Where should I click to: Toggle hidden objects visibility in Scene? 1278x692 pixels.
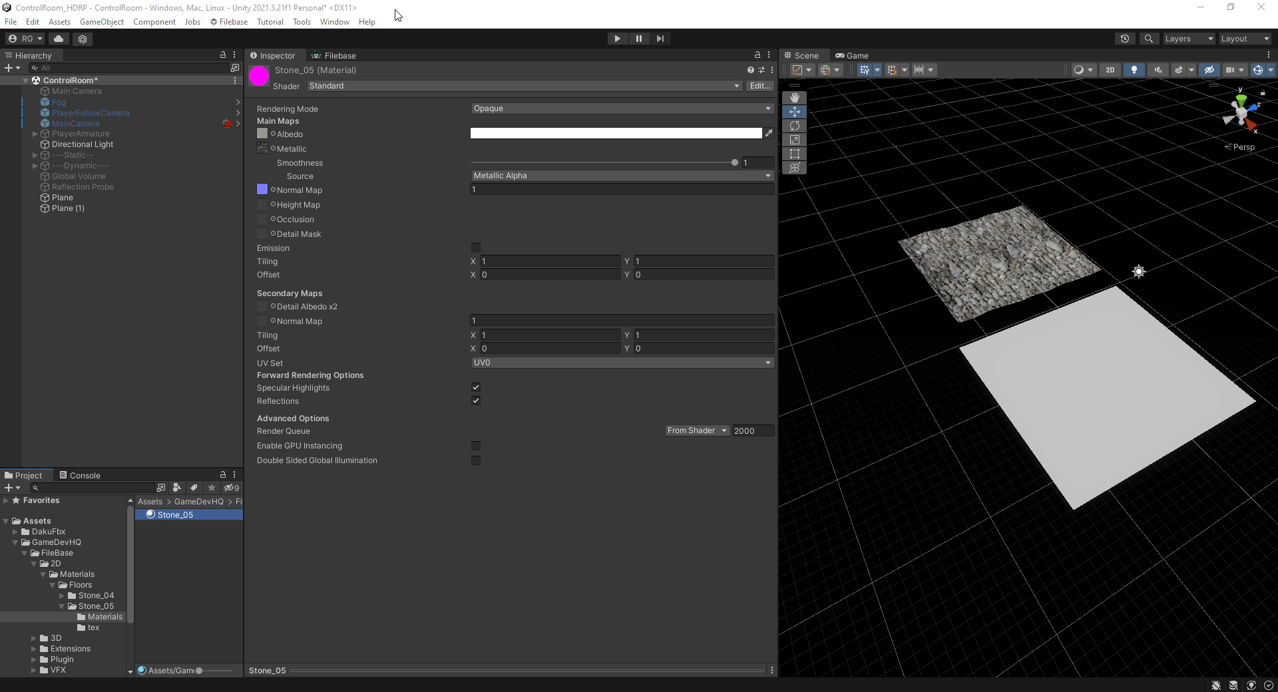tap(1209, 70)
